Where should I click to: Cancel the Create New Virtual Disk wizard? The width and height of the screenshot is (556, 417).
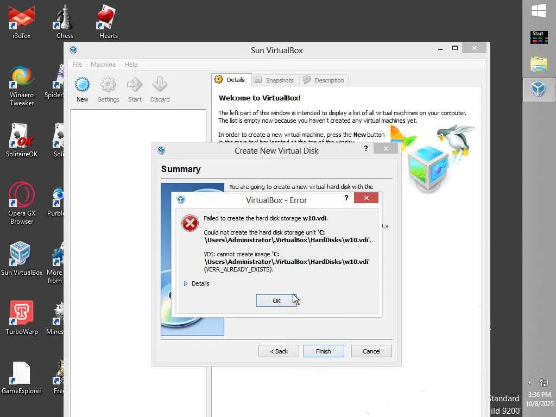tap(371, 351)
